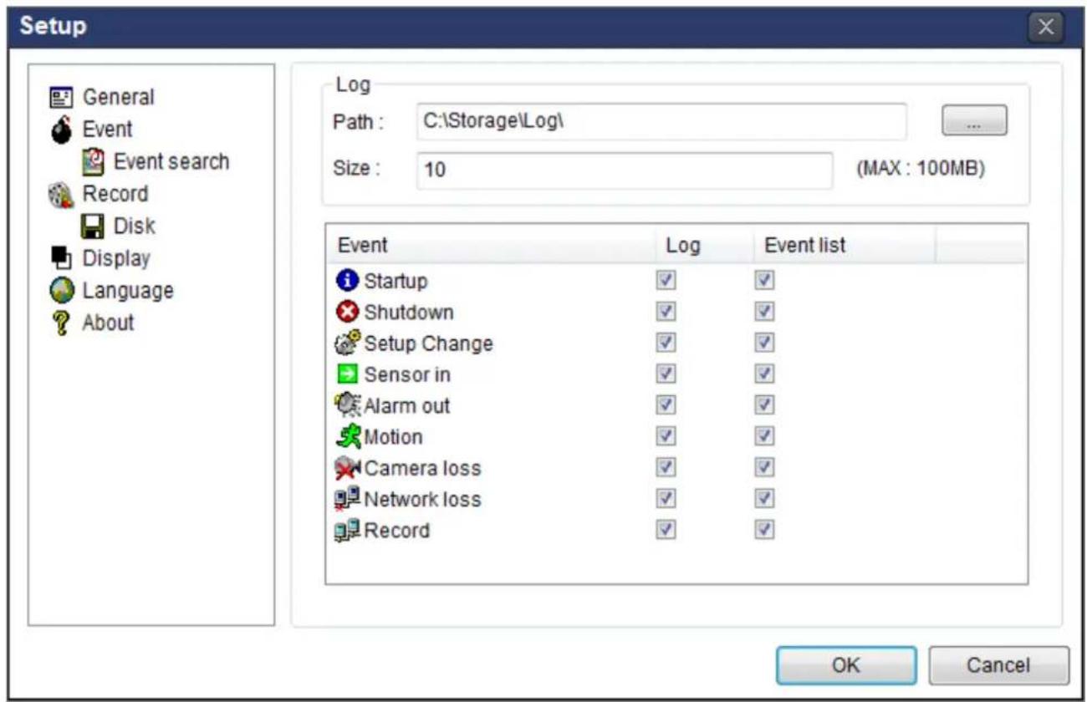Click the Alarm out icon
The width and height of the screenshot is (1087, 702).
pos(348,405)
